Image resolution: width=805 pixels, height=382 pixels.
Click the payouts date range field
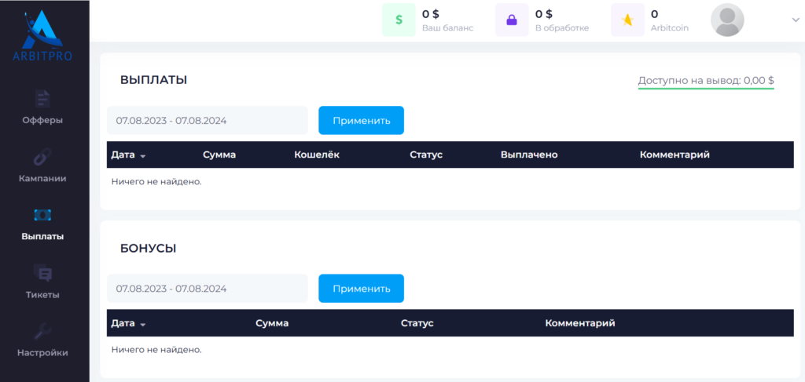pos(208,120)
